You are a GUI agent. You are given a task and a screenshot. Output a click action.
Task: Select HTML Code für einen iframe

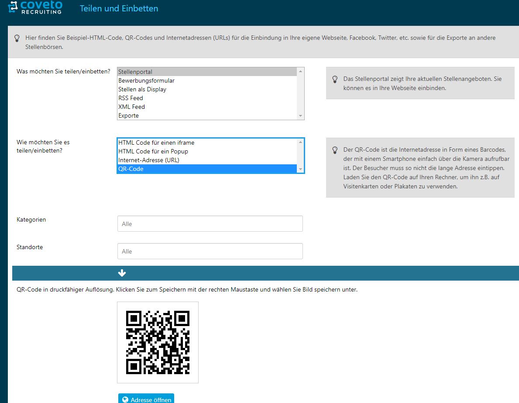tap(207, 142)
